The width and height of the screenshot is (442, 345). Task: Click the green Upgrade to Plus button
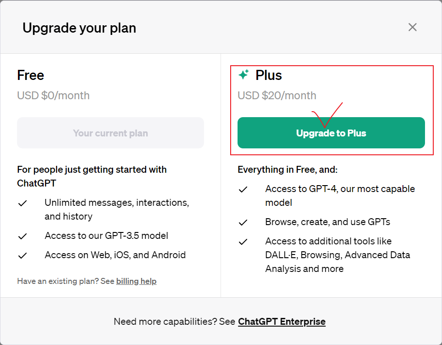(x=331, y=133)
